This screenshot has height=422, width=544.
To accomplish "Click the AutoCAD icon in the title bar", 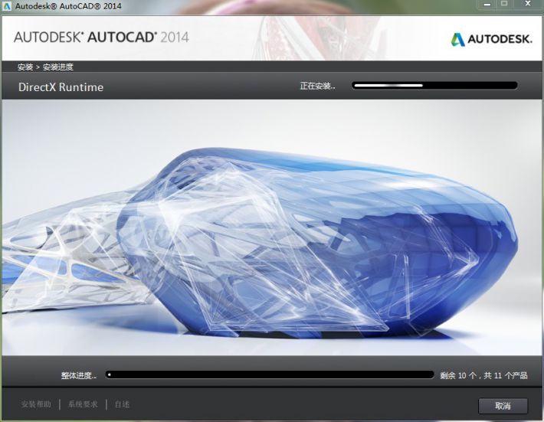I will click(7, 5).
